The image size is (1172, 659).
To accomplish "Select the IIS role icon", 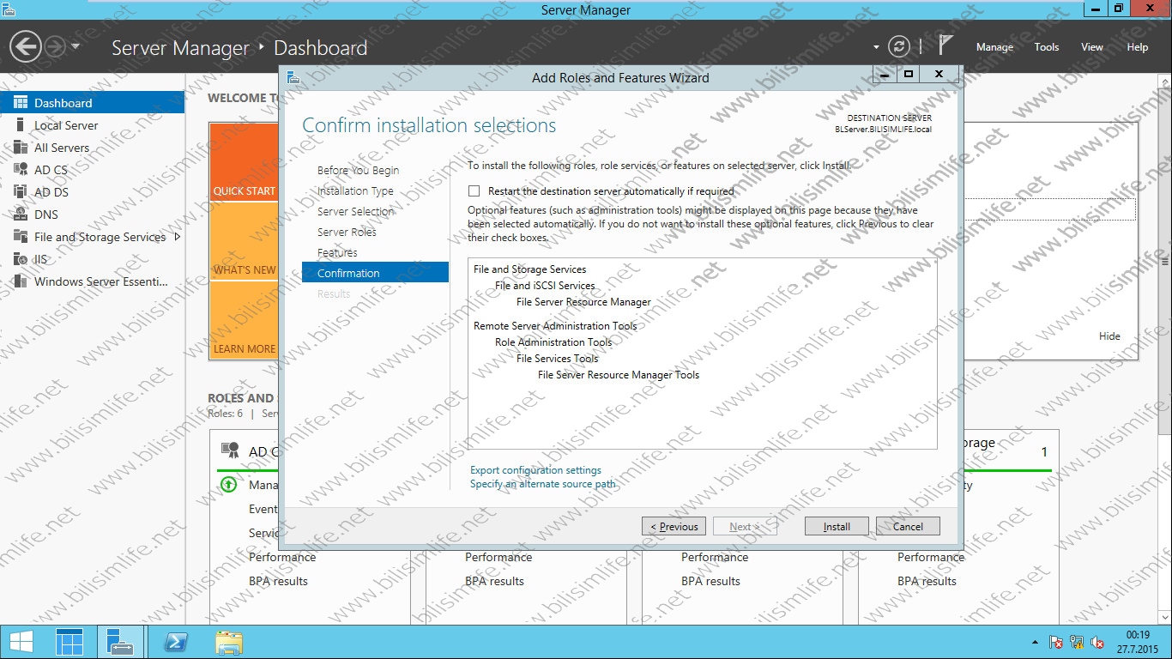I will (x=21, y=259).
